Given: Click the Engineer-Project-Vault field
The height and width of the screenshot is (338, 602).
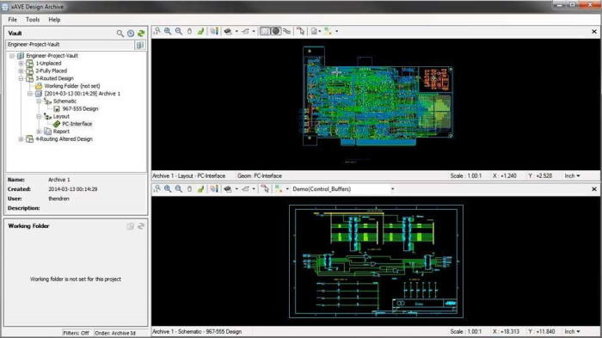Looking at the screenshot, I should coord(70,45).
